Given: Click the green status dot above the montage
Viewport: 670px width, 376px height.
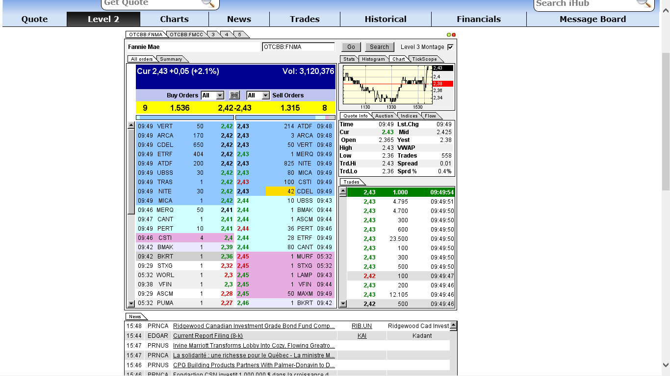Looking at the screenshot, I should (x=449, y=34).
